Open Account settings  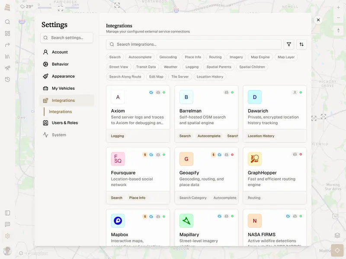pos(67,52)
